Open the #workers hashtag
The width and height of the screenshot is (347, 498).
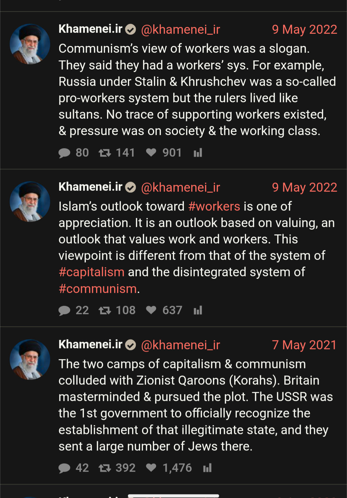pos(214,206)
